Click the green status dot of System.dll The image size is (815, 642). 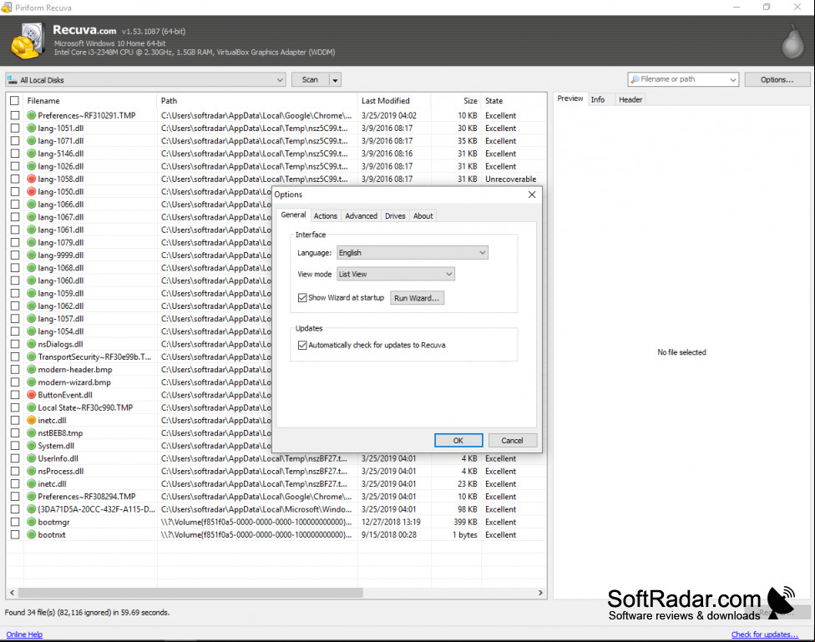[x=31, y=446]
